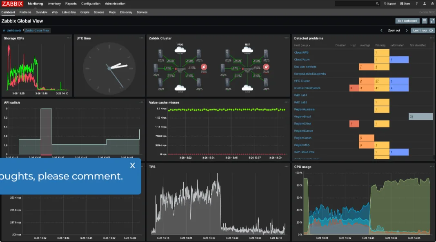Click the Edit dashboard button
Image resolution: width=436 pixels, height=242 pixels.
[x=407, y=21]
